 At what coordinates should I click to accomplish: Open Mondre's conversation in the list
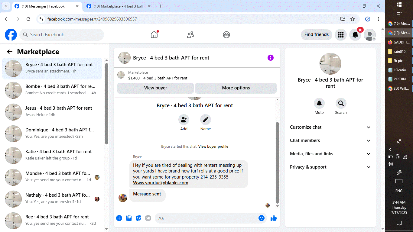coord(52,177)
